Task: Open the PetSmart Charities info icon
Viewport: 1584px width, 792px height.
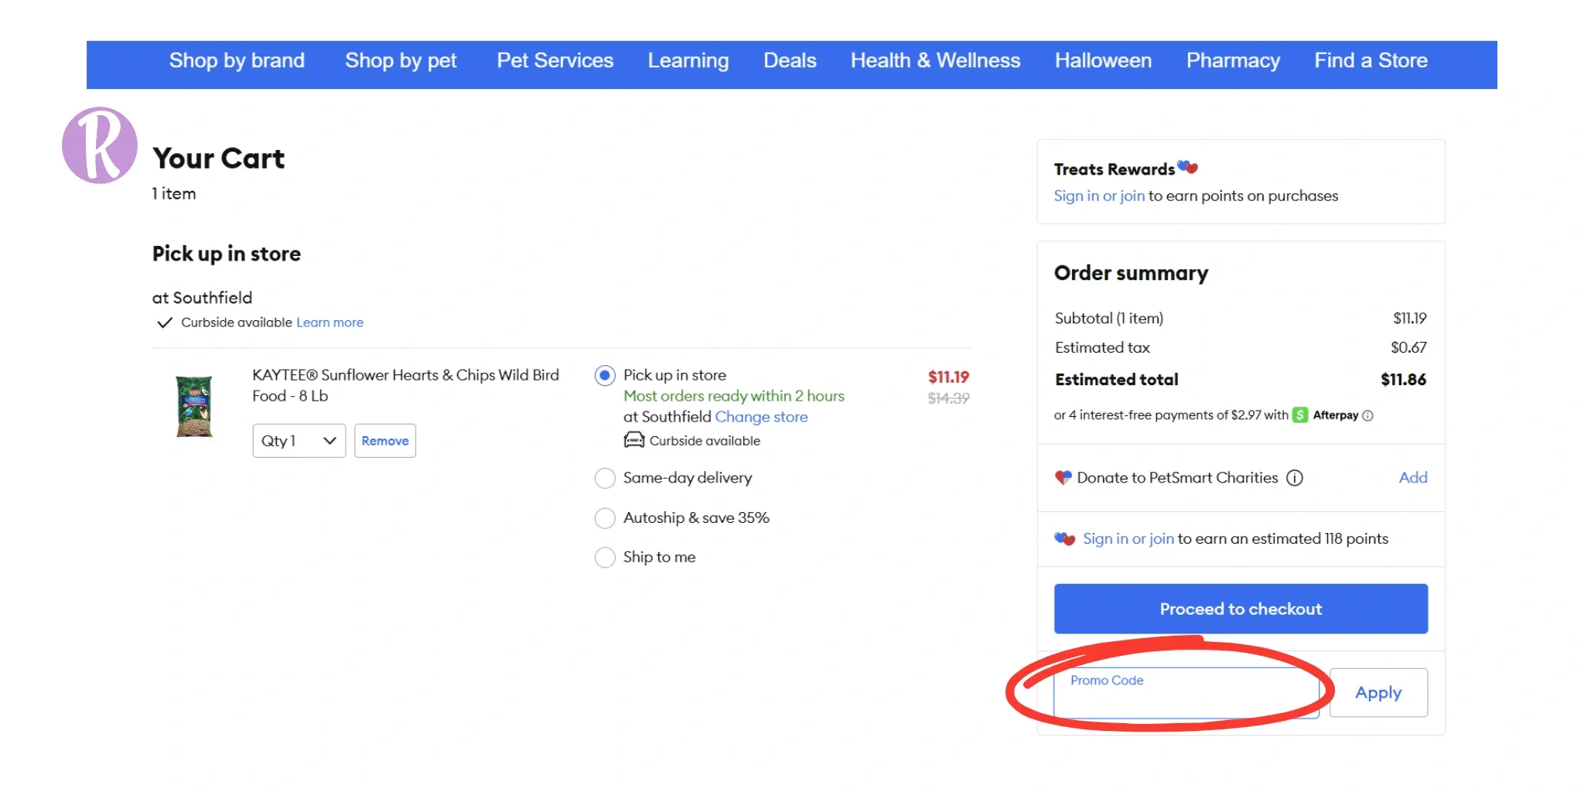Action: [1295, 478]
